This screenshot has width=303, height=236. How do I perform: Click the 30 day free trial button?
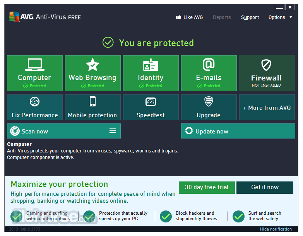click(207, 187)
